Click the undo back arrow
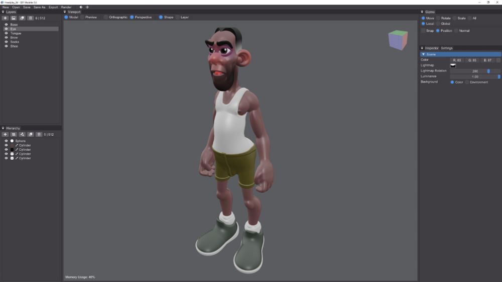The image size is (502, 282). [x=81, y=7]
